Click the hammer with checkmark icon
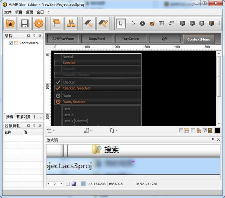 (103, 23)
